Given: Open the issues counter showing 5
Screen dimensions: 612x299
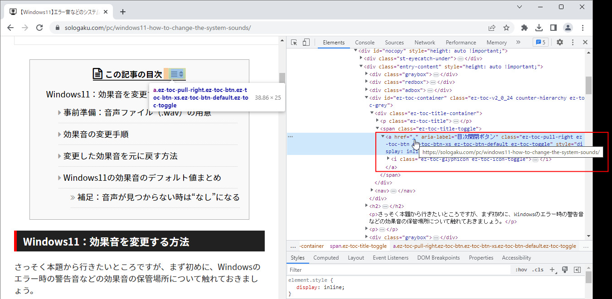Looking at the screenshot, I should (x=540, y=42).
